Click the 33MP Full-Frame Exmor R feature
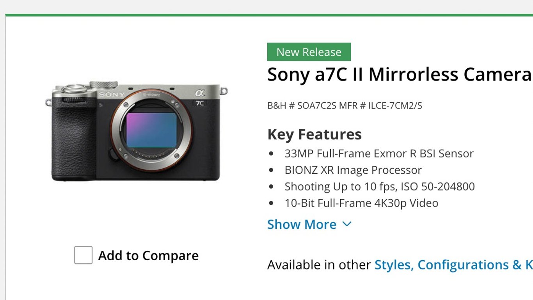This screenshot has height=300, width=533. point(379,154)
